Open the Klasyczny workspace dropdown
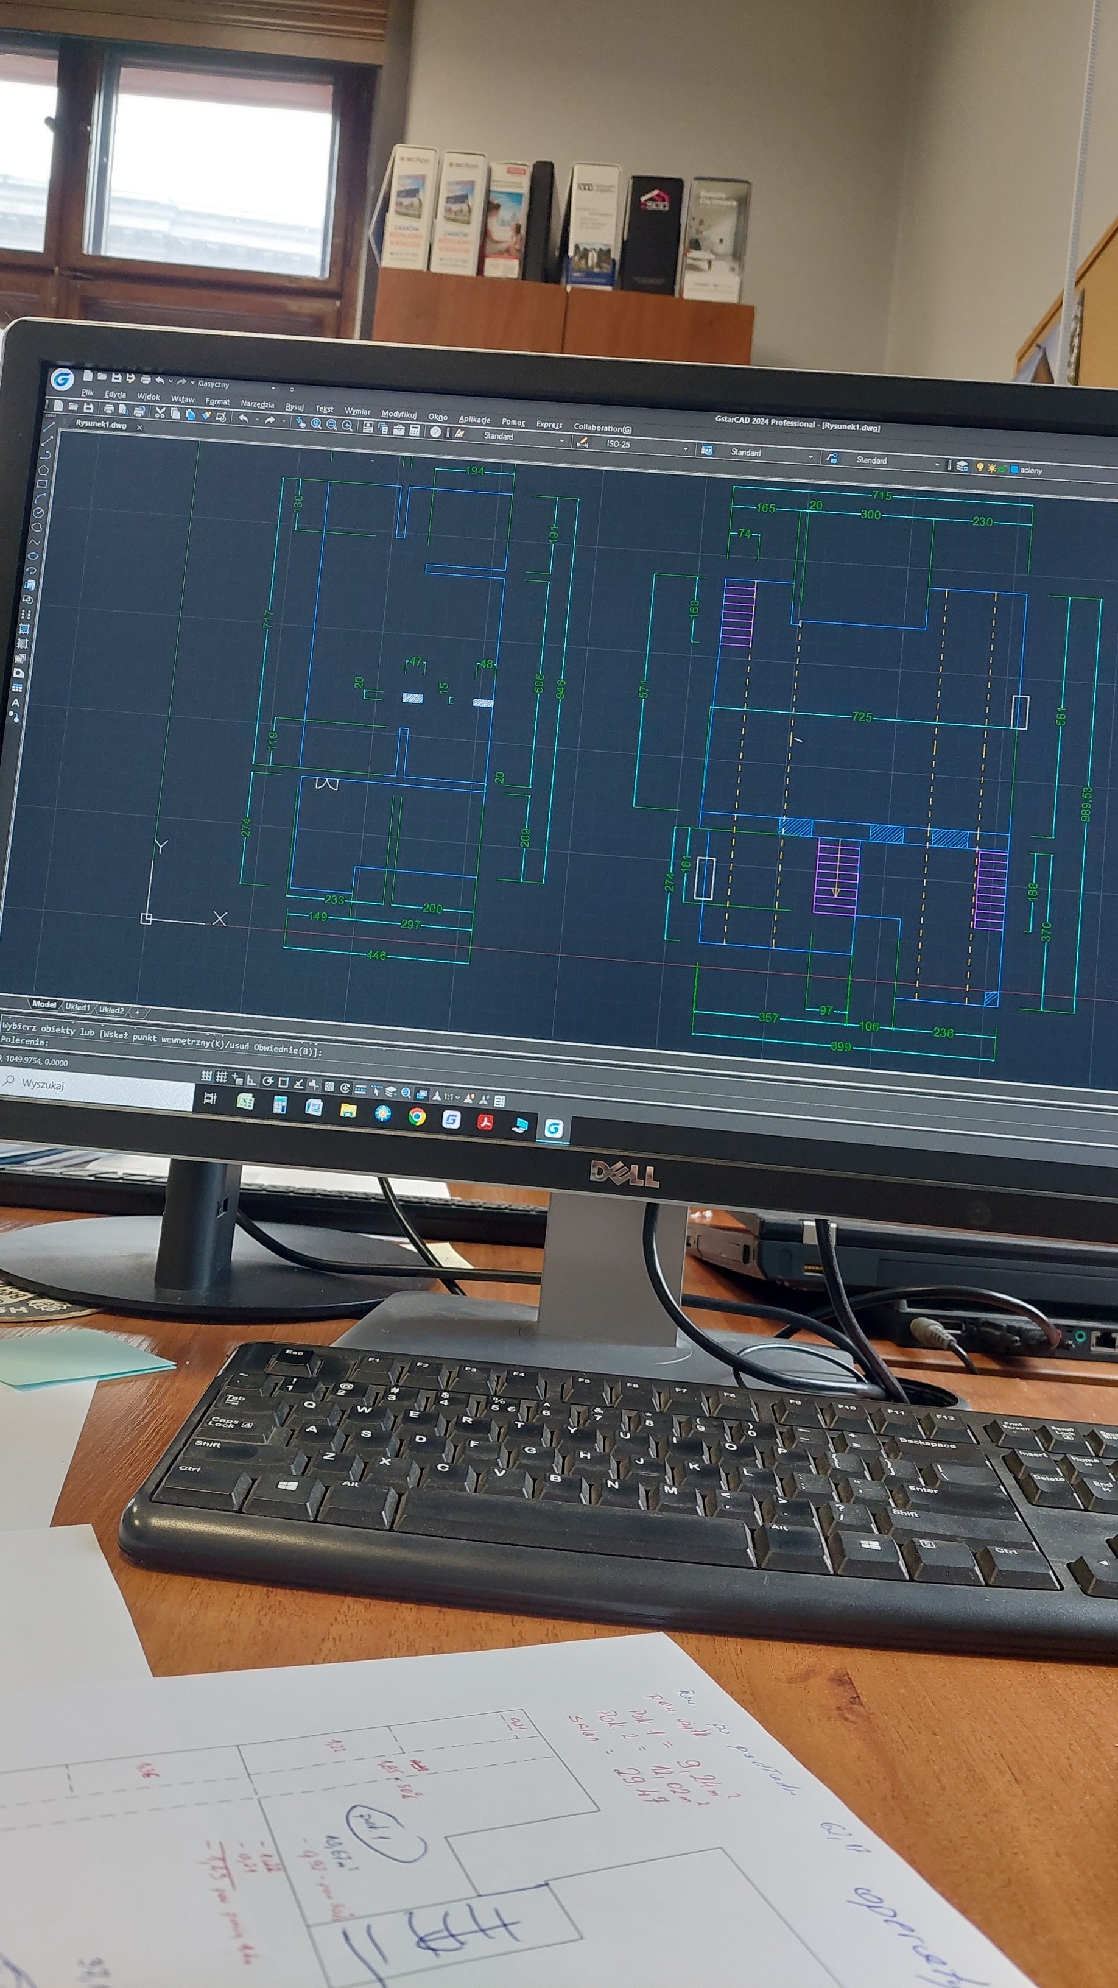 pos(214,384)
